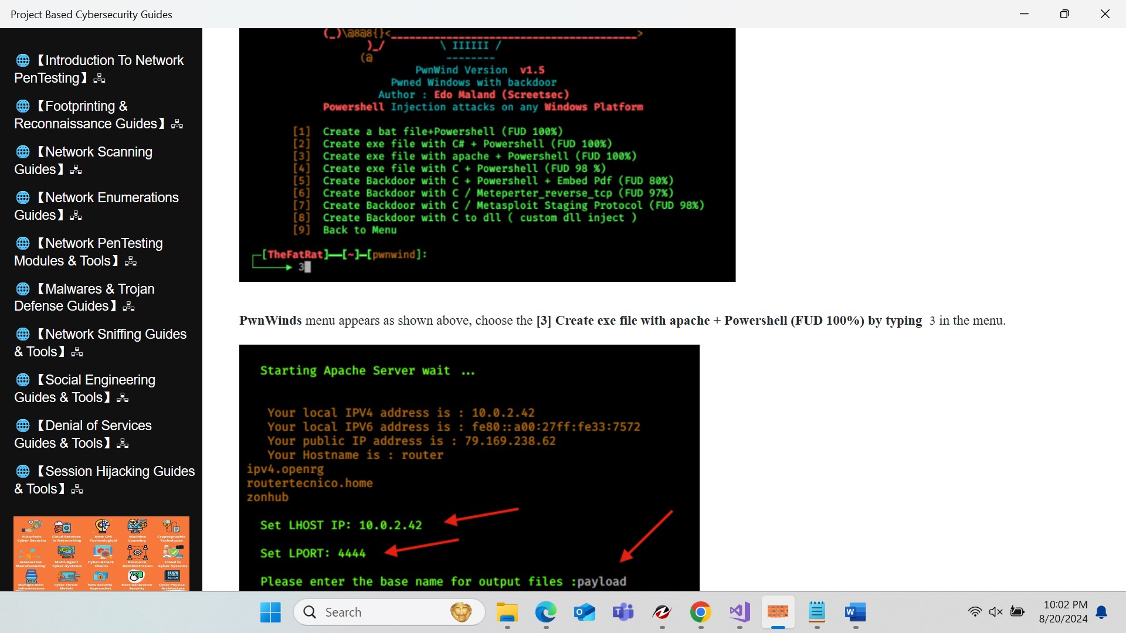Toggle the muted volume tray icon
The width and height of the screenshot is (1126, 633).
996,612
